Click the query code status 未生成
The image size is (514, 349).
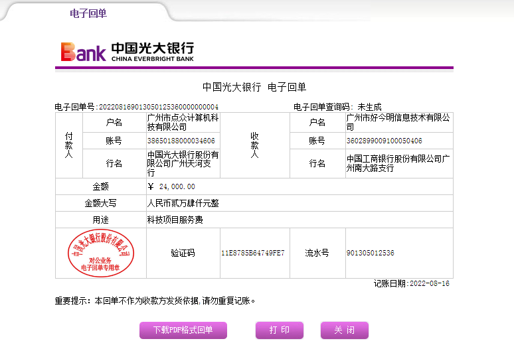click(369, 107)
